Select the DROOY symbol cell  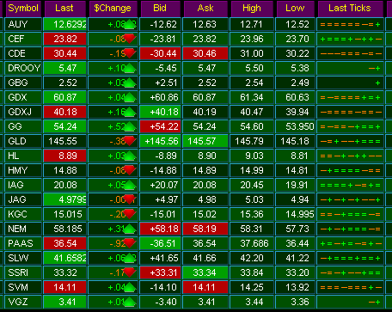coord(23,68)
